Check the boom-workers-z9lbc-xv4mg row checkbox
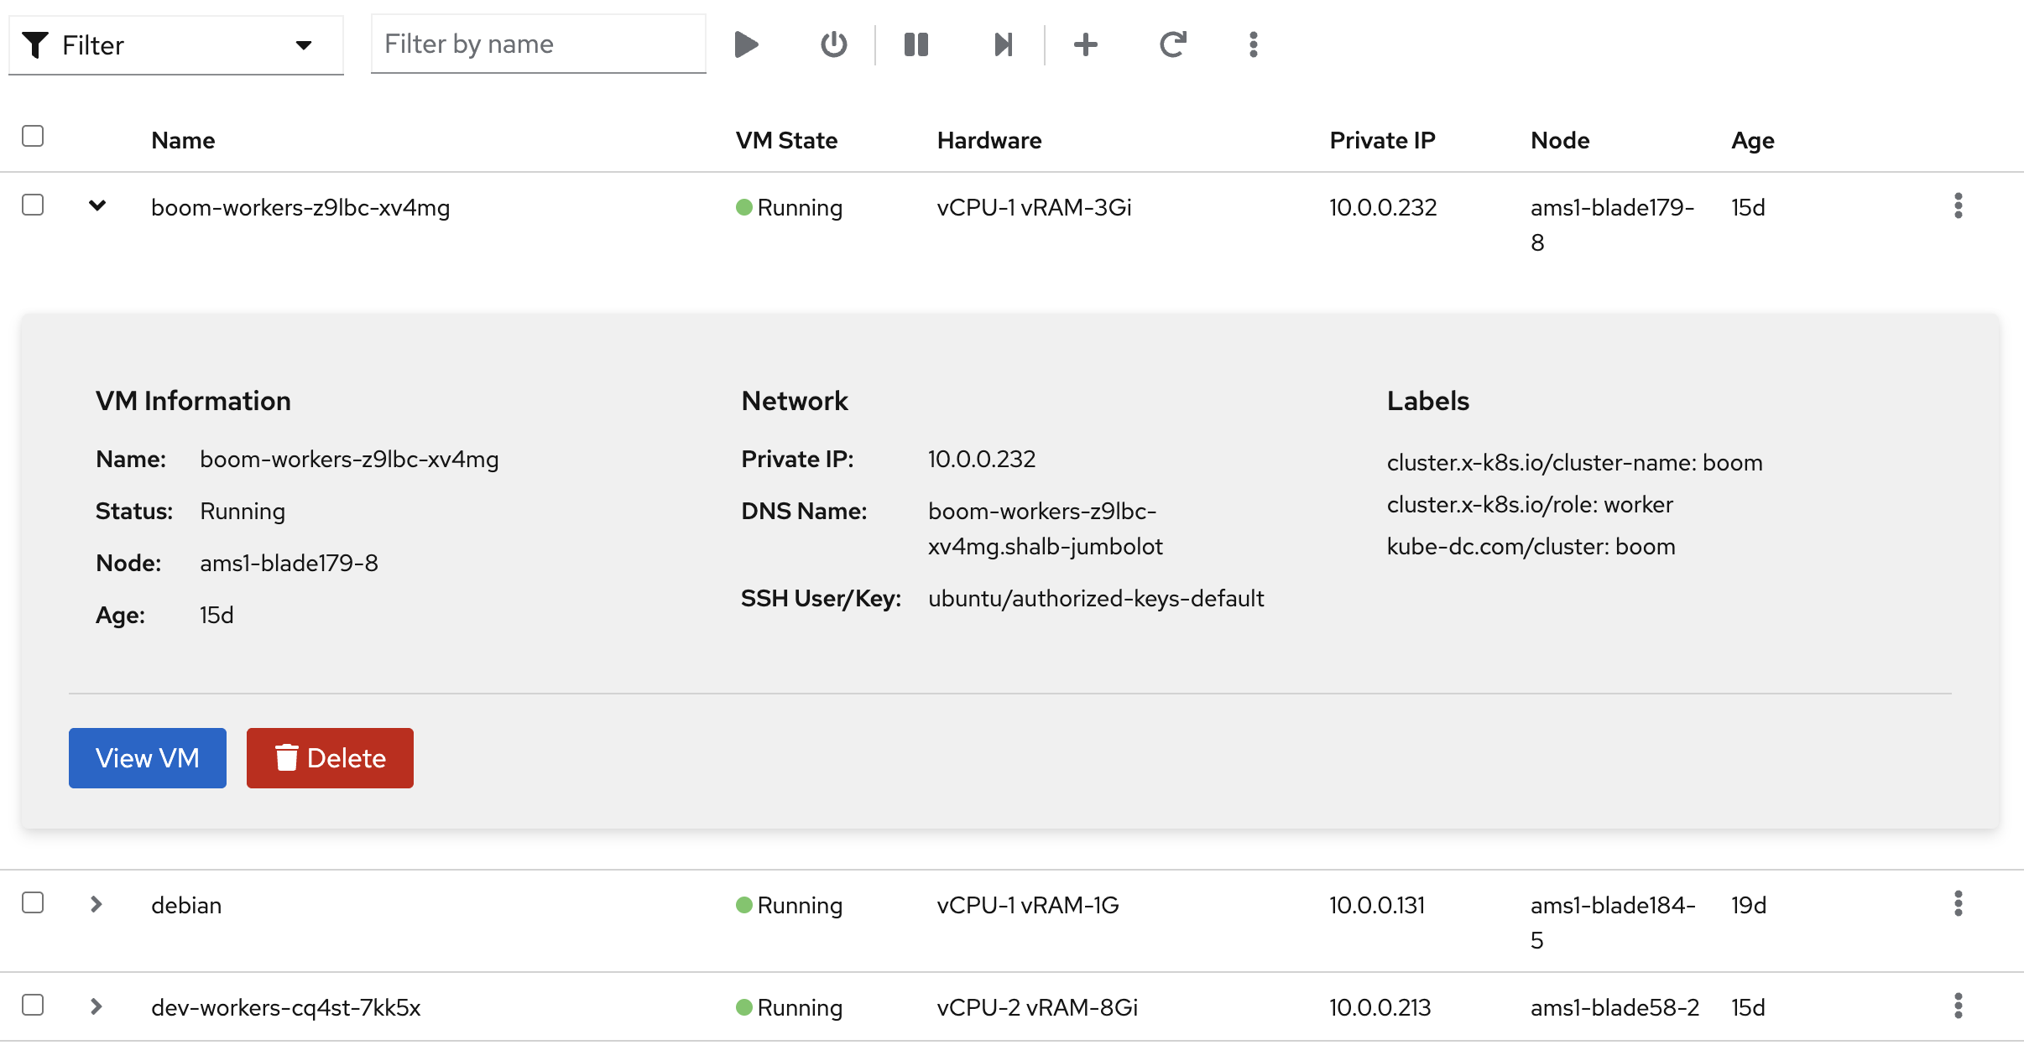2024x1045 pixels. pos(33,205)
